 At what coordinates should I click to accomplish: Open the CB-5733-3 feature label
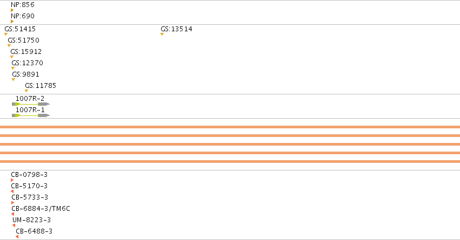click(30, 197)
